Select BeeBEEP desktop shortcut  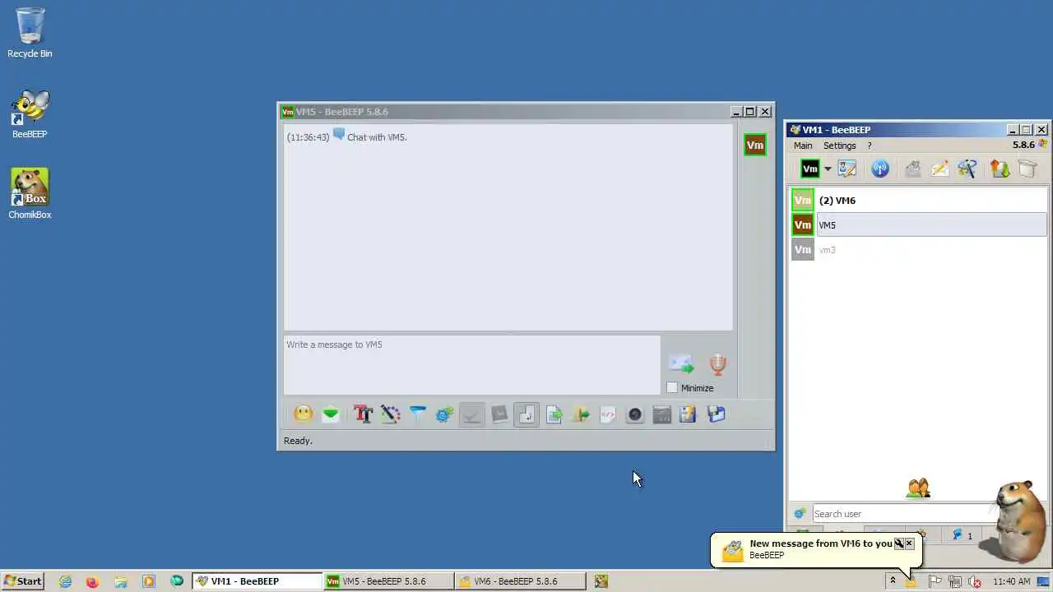tap(30, 113)
